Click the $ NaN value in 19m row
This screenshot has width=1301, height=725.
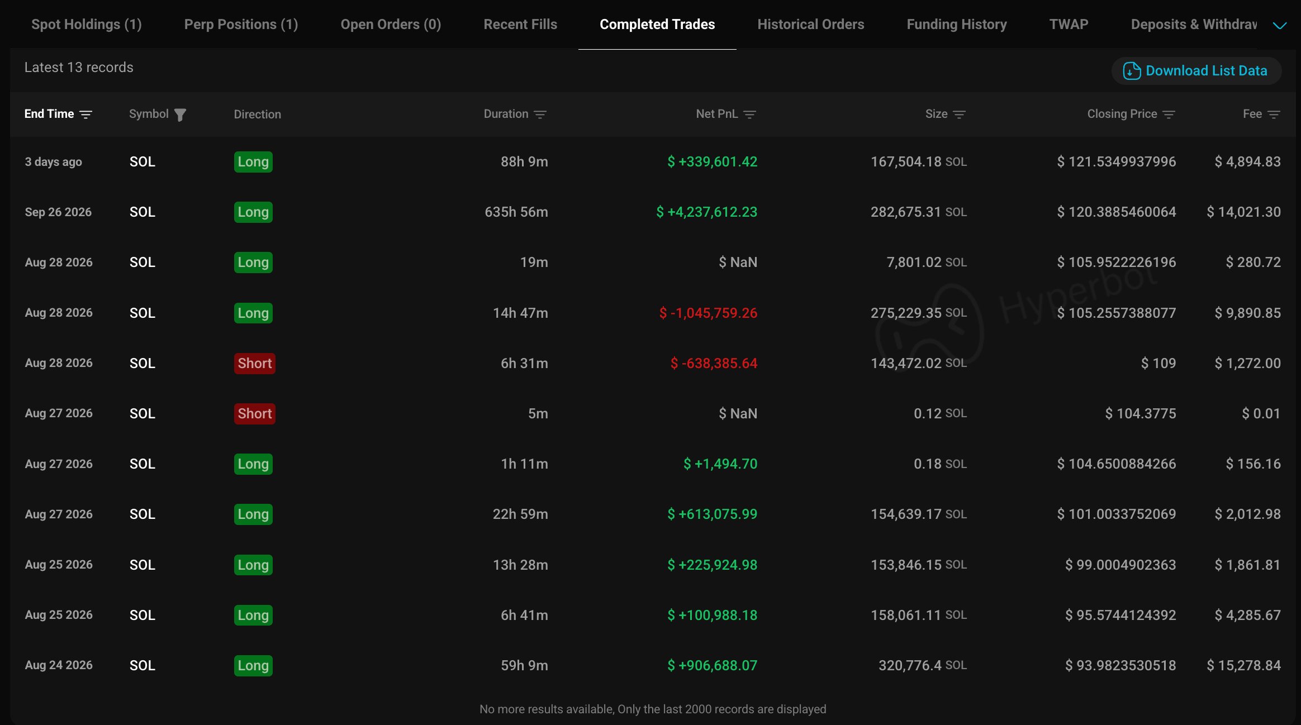point(738,263)
